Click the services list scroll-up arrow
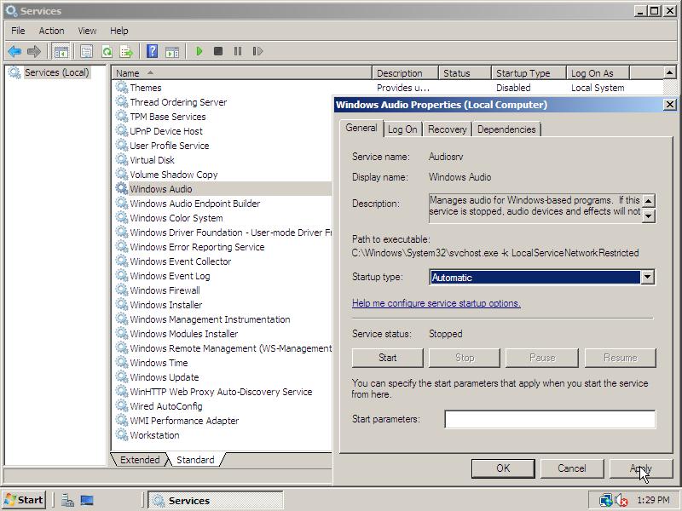 point(670,72)
